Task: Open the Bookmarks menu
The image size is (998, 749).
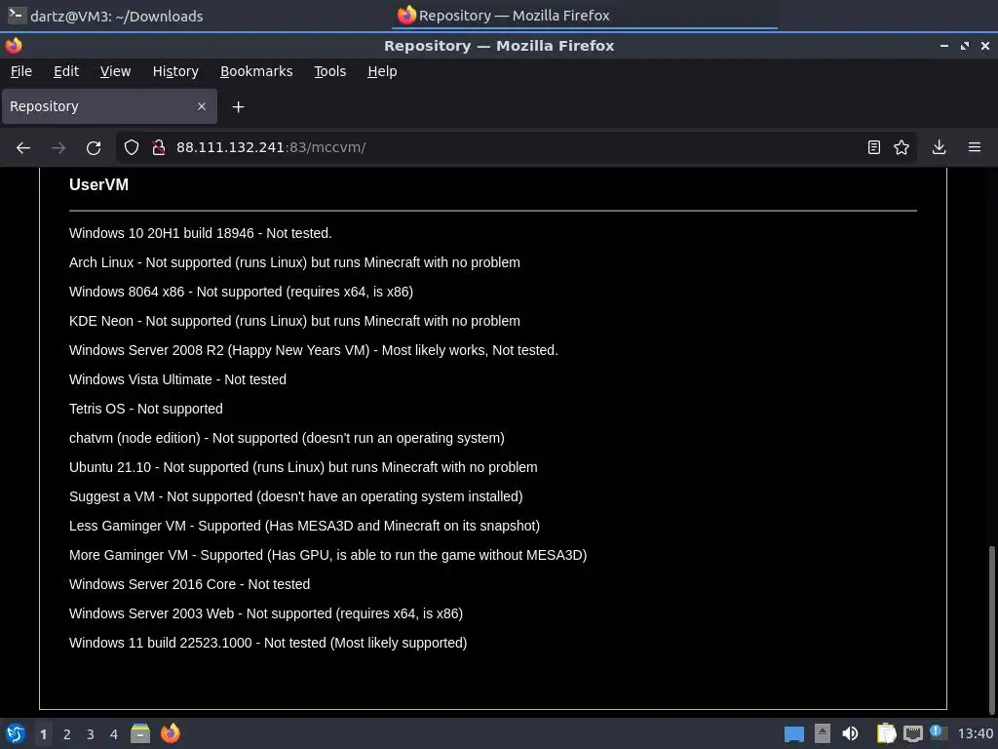Action: pyautogui.click(x=256, y=71)
